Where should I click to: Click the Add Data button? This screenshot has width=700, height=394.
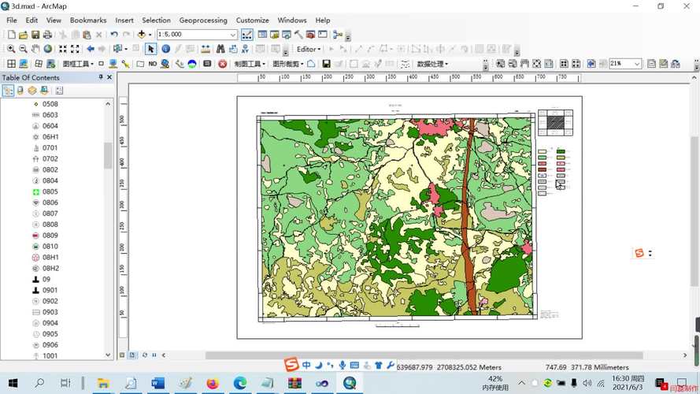(x=142, y=35)
